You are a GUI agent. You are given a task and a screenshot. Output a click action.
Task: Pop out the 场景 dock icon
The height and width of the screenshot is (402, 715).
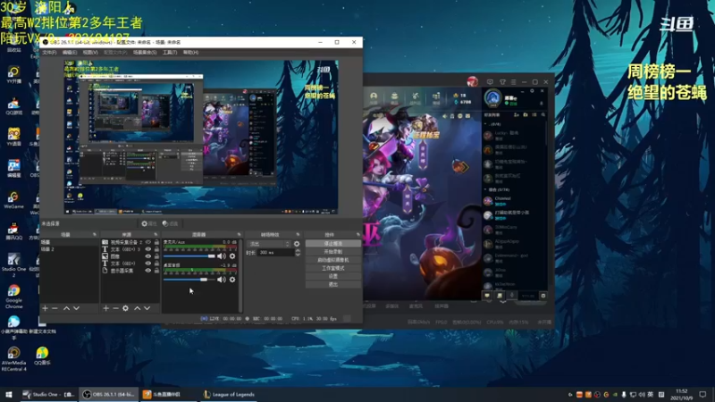95,235
